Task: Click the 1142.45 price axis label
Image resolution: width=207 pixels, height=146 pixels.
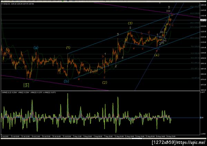Action: click(203, 15)
